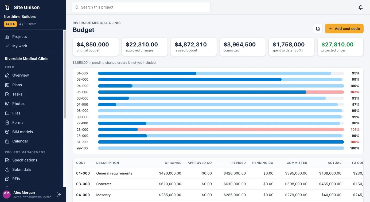The height and width of the screenshot is (202, 370).
Task: Click the Alex Morgan profile name
Action: (x=24, y=192)
